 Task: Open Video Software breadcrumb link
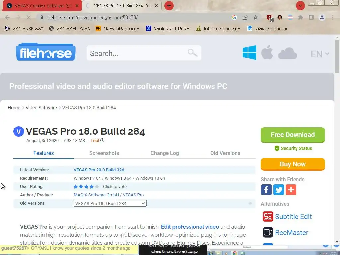[41, 108]
